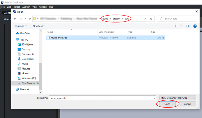
Task: Select This PC in navigation pane
Action: pos(22,40)
